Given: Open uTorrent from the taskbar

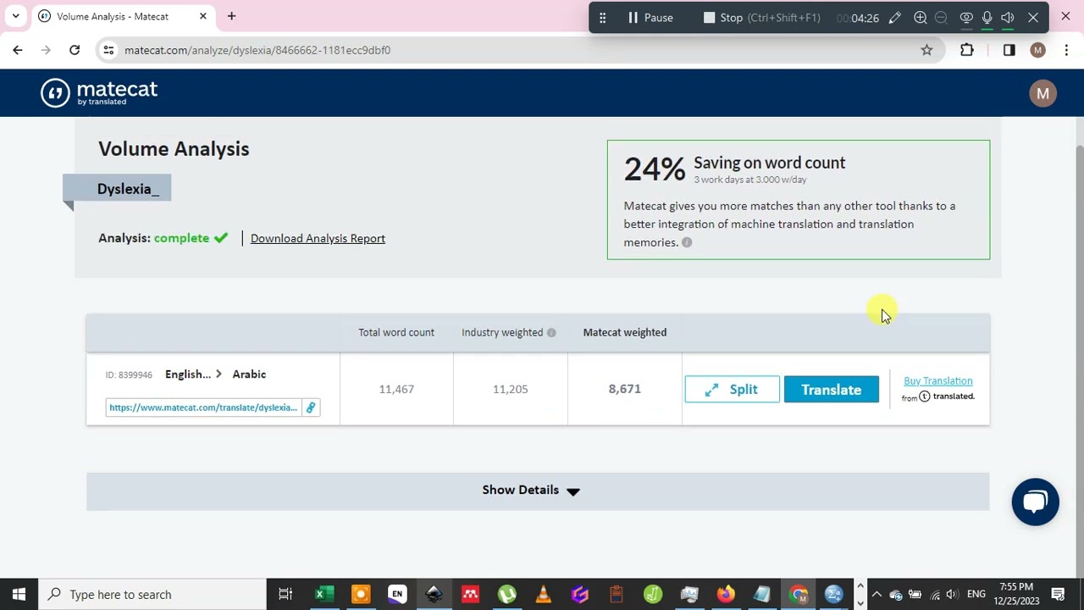Looking at the screenshot, I should pyautogui.click(x=506, y=594).
